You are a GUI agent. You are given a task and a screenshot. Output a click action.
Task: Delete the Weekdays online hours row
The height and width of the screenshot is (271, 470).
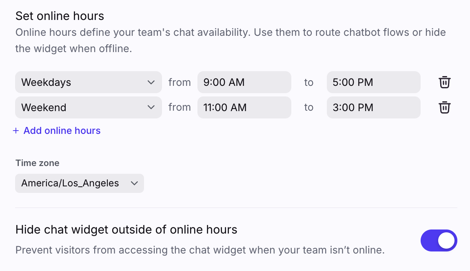point(444,82)
